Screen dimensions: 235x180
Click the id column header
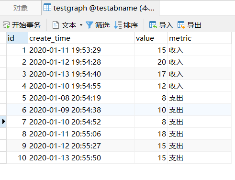point(17,38)
